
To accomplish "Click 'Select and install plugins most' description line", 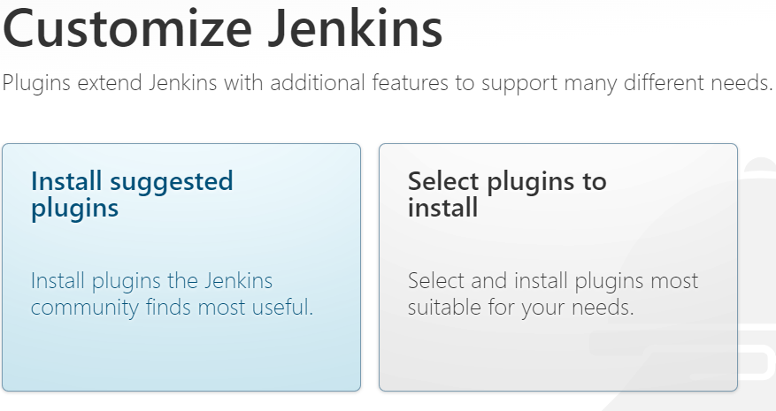I will pyautogui.click(x=553, y=282).
